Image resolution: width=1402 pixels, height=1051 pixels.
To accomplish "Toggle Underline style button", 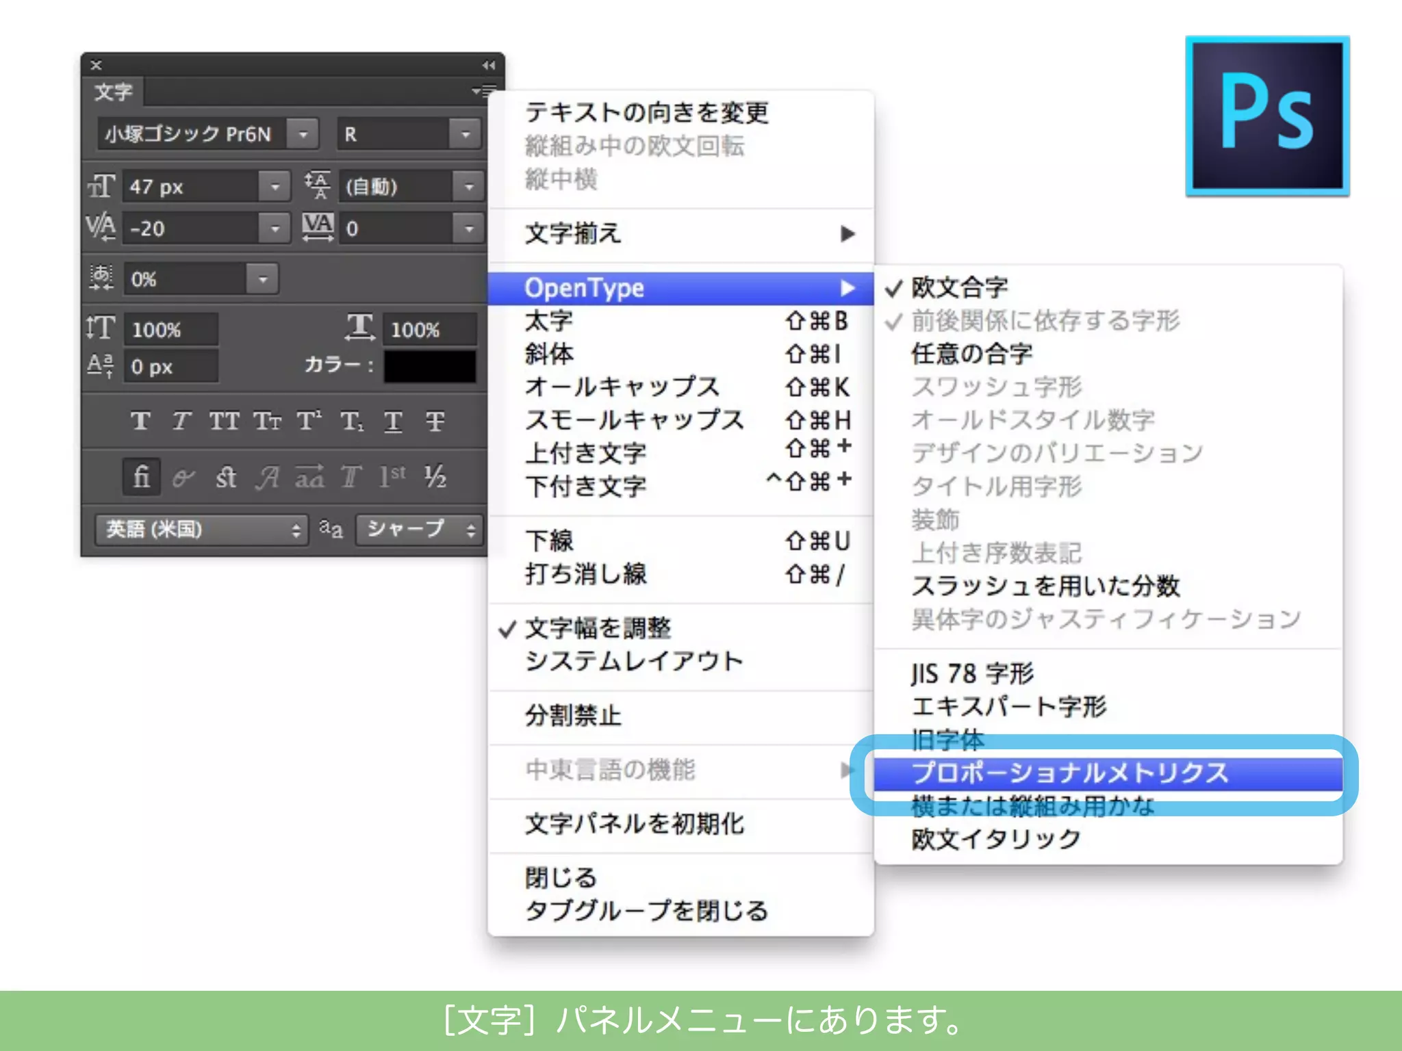I will click(x=393, y=421).
